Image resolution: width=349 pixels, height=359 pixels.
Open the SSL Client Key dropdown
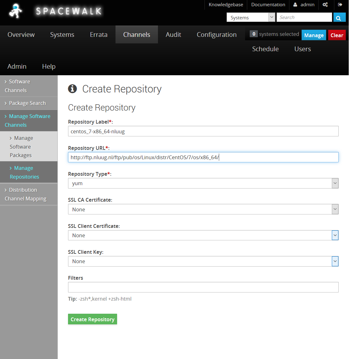click(203, 261)
